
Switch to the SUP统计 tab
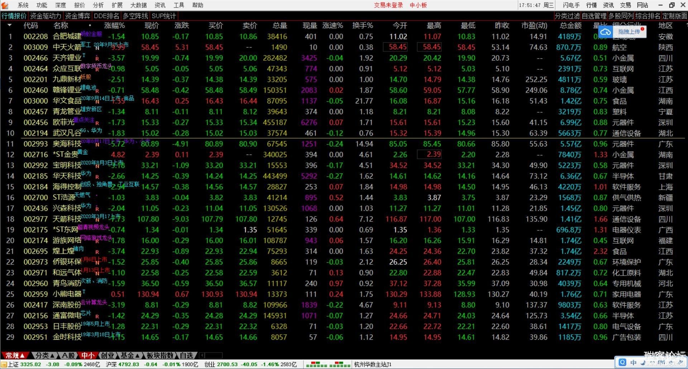click(x=164, y=16)
